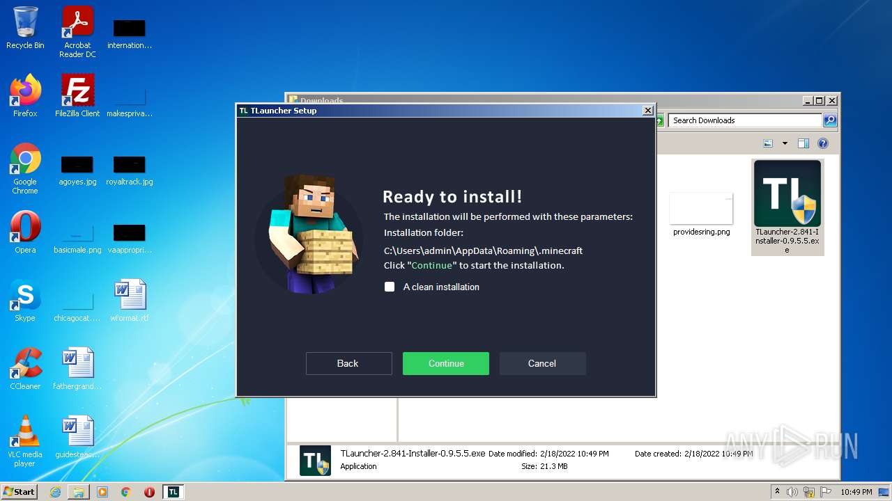Tick the 'A clean installation' checkbox
Screen dimensions: 892x501
390,287
